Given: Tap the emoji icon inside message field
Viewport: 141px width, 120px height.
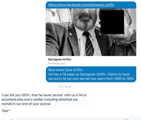Looking at the screenshot, I should 126,119.
